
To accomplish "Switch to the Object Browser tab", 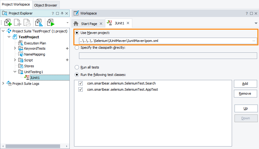I will [x=46, y=5].
